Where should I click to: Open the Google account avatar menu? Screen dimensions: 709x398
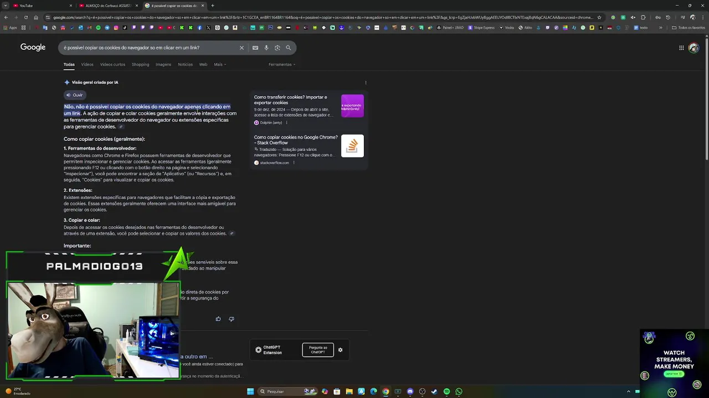coord(693,48)
